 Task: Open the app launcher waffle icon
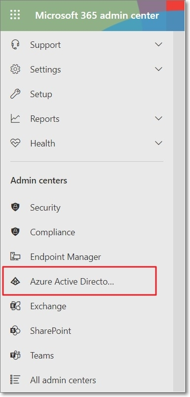click(x=15, y=15)
